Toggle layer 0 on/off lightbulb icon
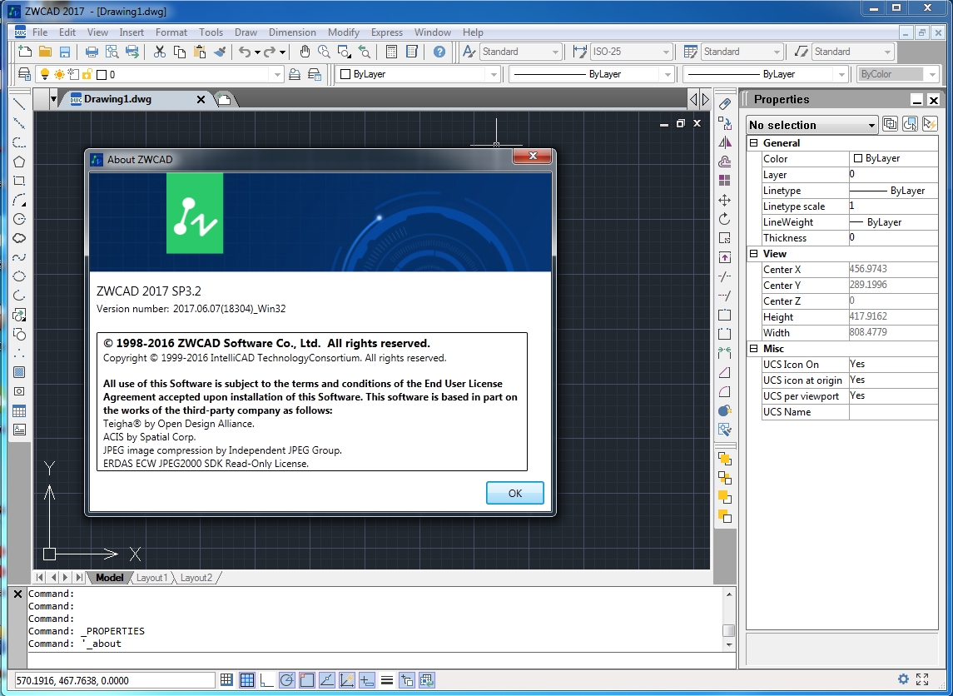This screenshot has height=696, width=953. [x=44, y=74]
